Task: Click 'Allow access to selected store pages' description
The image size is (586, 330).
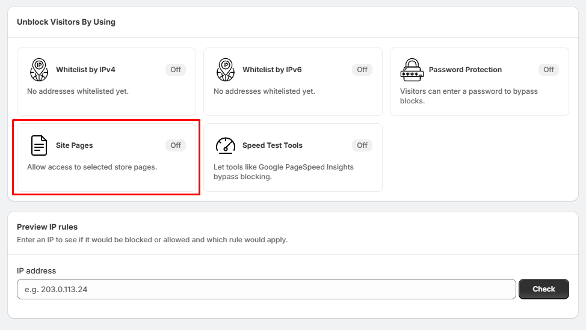Action: 92,167
